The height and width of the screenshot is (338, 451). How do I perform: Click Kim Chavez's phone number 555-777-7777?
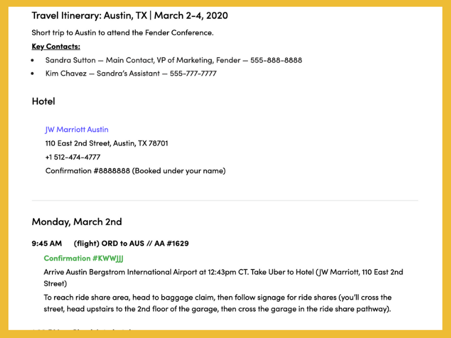193,73
